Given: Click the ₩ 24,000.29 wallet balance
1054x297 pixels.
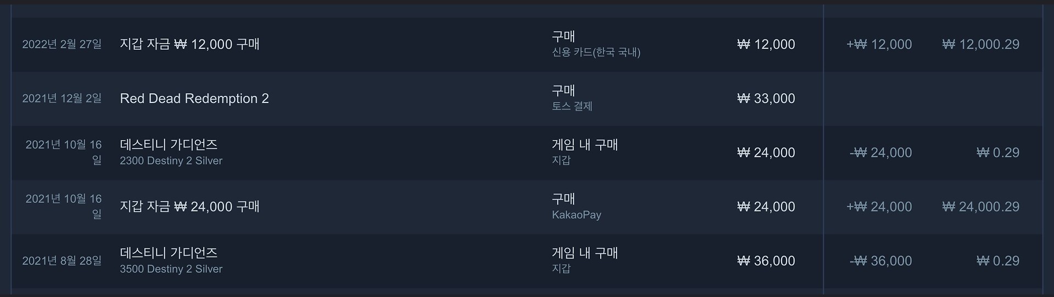Looking at the screenshot, I should click(x=980, y=207).
